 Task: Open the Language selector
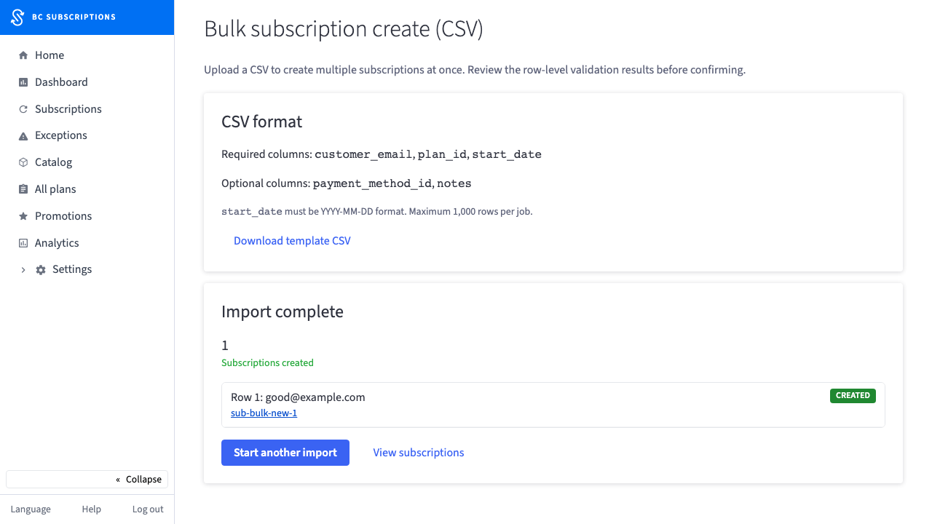tap(31, 509)
